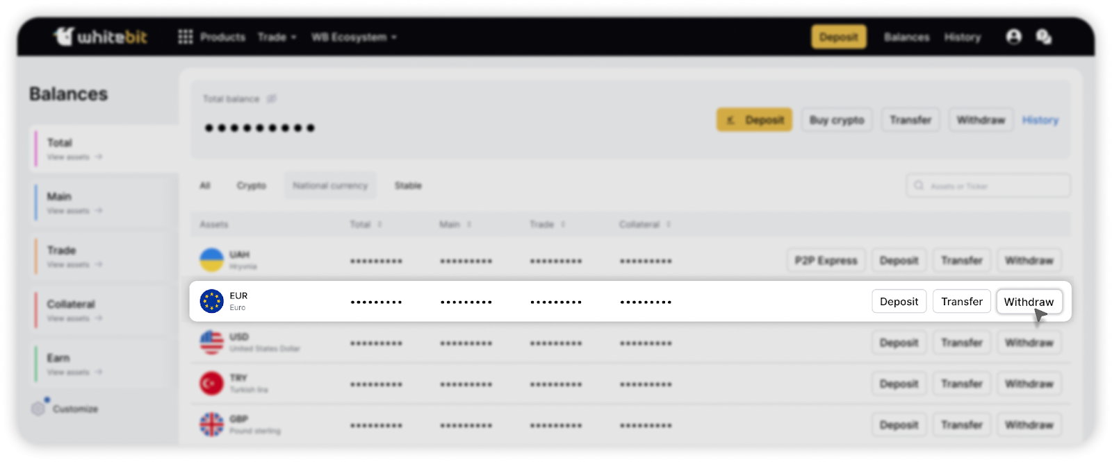Click Deposit in the EUR row

click(899, 302)
